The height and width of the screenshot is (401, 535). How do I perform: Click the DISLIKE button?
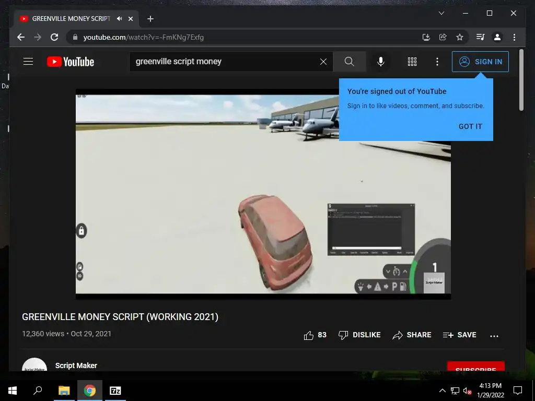coord(359,335)
